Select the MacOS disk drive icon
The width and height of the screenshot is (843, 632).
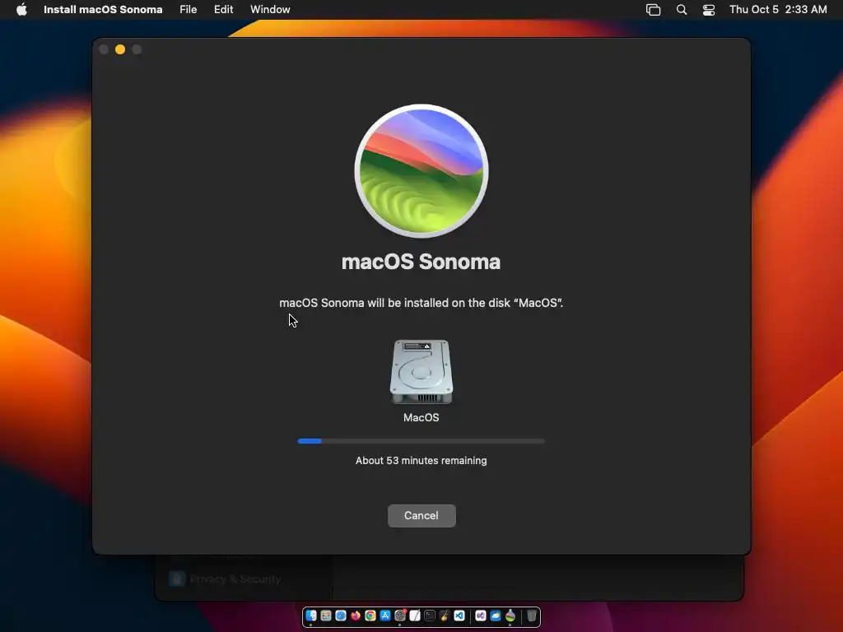coord(421,372)
